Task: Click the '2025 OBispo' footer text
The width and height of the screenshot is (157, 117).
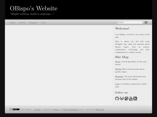Action: click(x=26, y=109)
